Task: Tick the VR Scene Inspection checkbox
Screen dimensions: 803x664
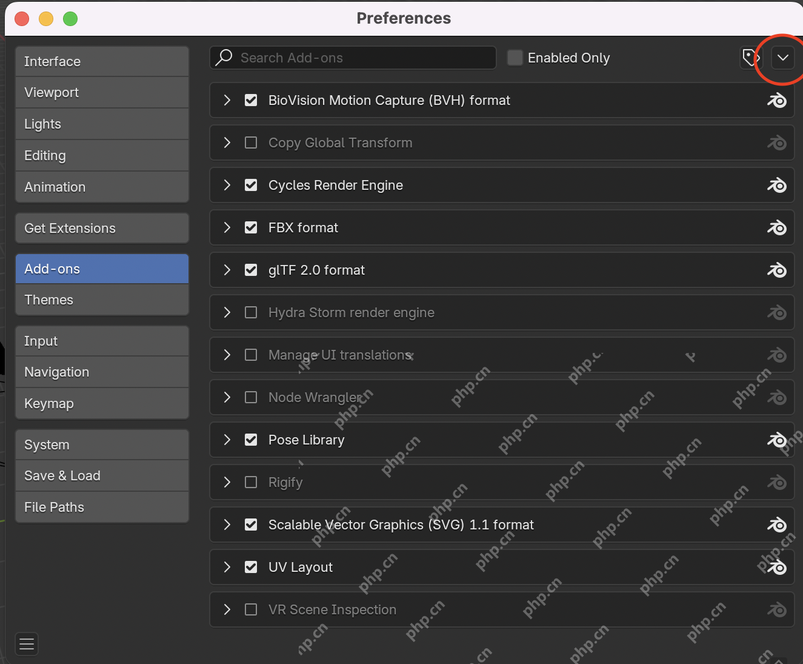Action: coord(251,609)
